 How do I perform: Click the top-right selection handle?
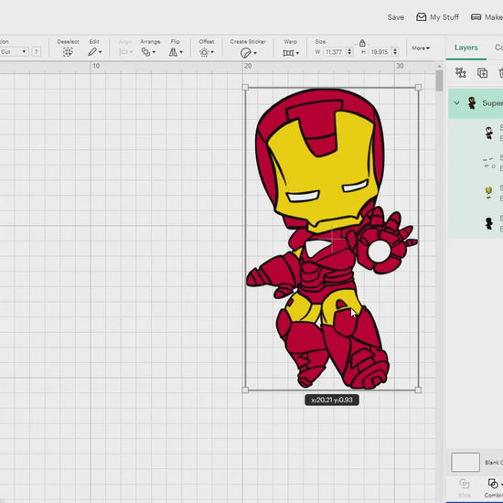coord(418,87)
